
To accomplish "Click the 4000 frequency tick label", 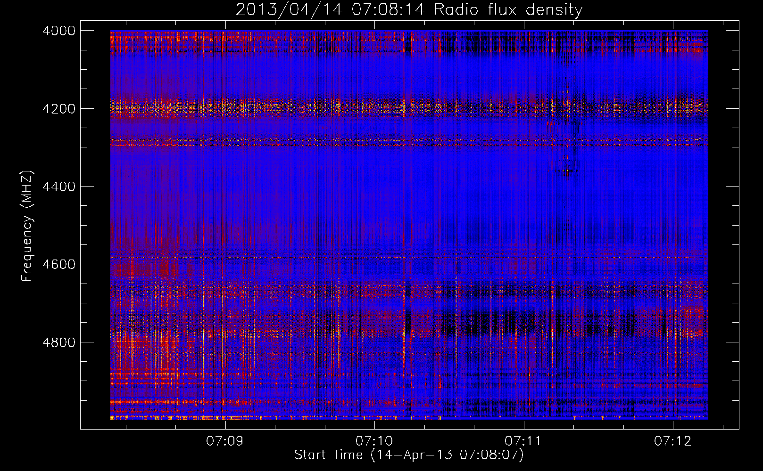I will [59, 31].
